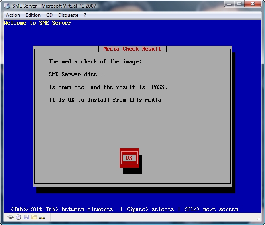Screen dimensions: 265x225
Task: Click the 'Media Check Result' dialog title
Action: click(132, 49)
